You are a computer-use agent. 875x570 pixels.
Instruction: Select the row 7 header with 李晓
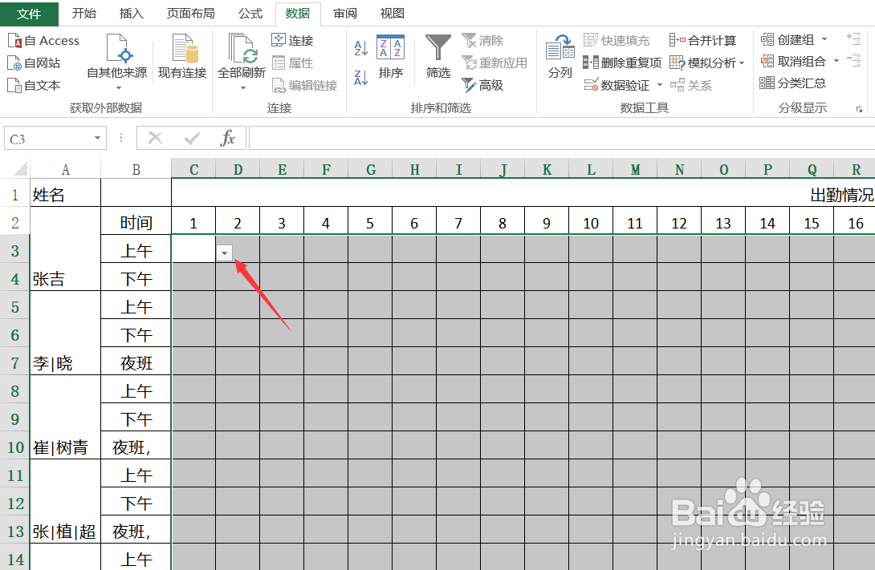14,362
